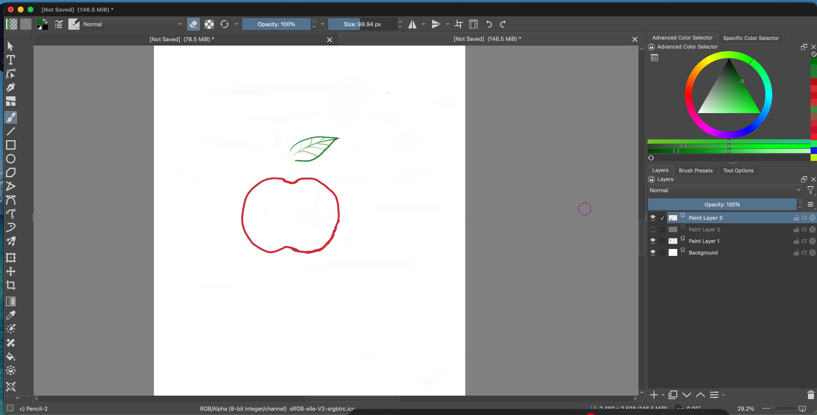Viewport: 817px width, 415px height.
Task: Select the Rectangle tool
Action: point(11,145)
